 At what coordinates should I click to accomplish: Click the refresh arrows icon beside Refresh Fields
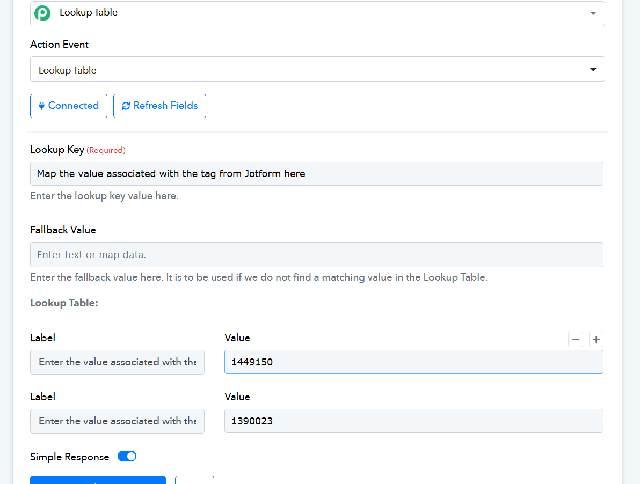[x=126, y=106]
